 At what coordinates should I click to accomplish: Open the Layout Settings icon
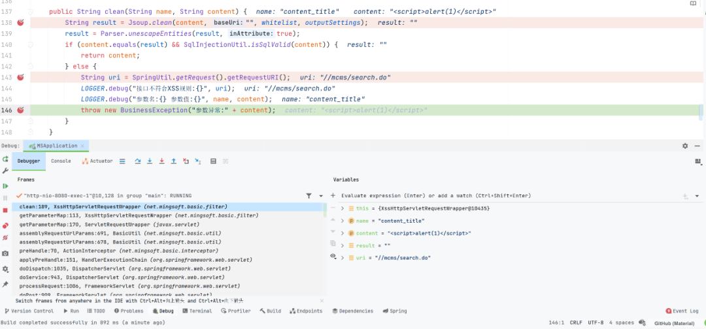(x=698, y=161)
